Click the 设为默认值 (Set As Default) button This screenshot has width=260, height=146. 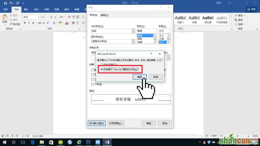(x=97, y=123)
